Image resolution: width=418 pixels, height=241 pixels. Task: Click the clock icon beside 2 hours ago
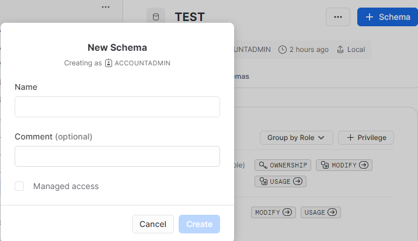(283, 50)
